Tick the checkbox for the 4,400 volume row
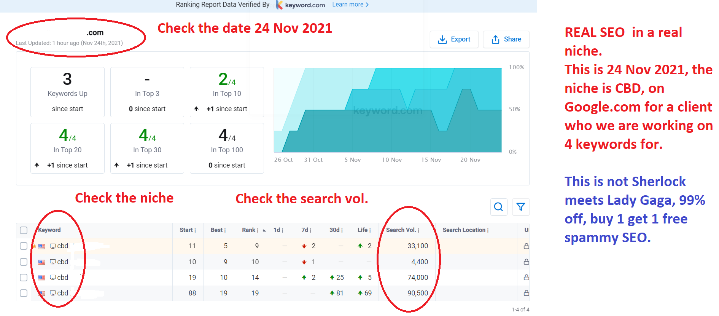The width and height of the screenshot is (719, 316). tap(24, 262)
